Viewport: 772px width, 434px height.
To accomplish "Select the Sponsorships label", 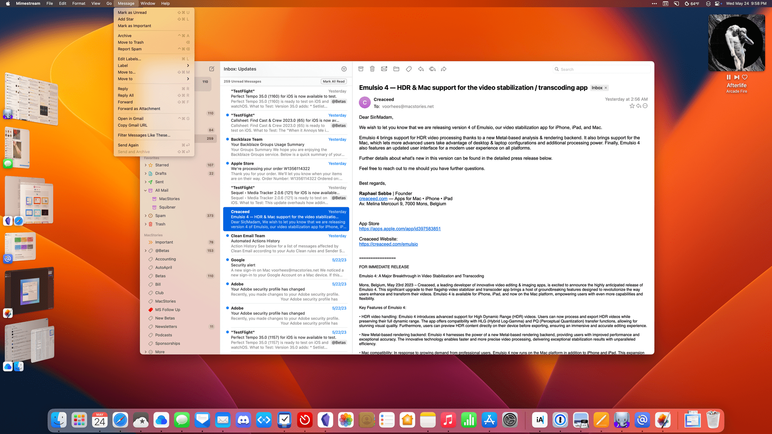I will [x=179, y=344].
